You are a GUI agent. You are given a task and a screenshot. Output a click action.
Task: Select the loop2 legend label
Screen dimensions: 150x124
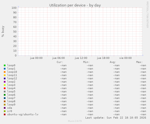tap(11, 82)
